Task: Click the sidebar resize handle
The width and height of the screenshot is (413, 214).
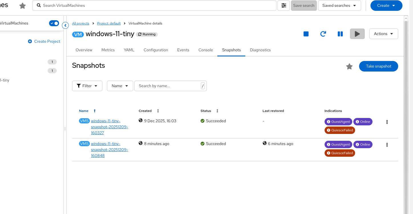Action: 65,129
